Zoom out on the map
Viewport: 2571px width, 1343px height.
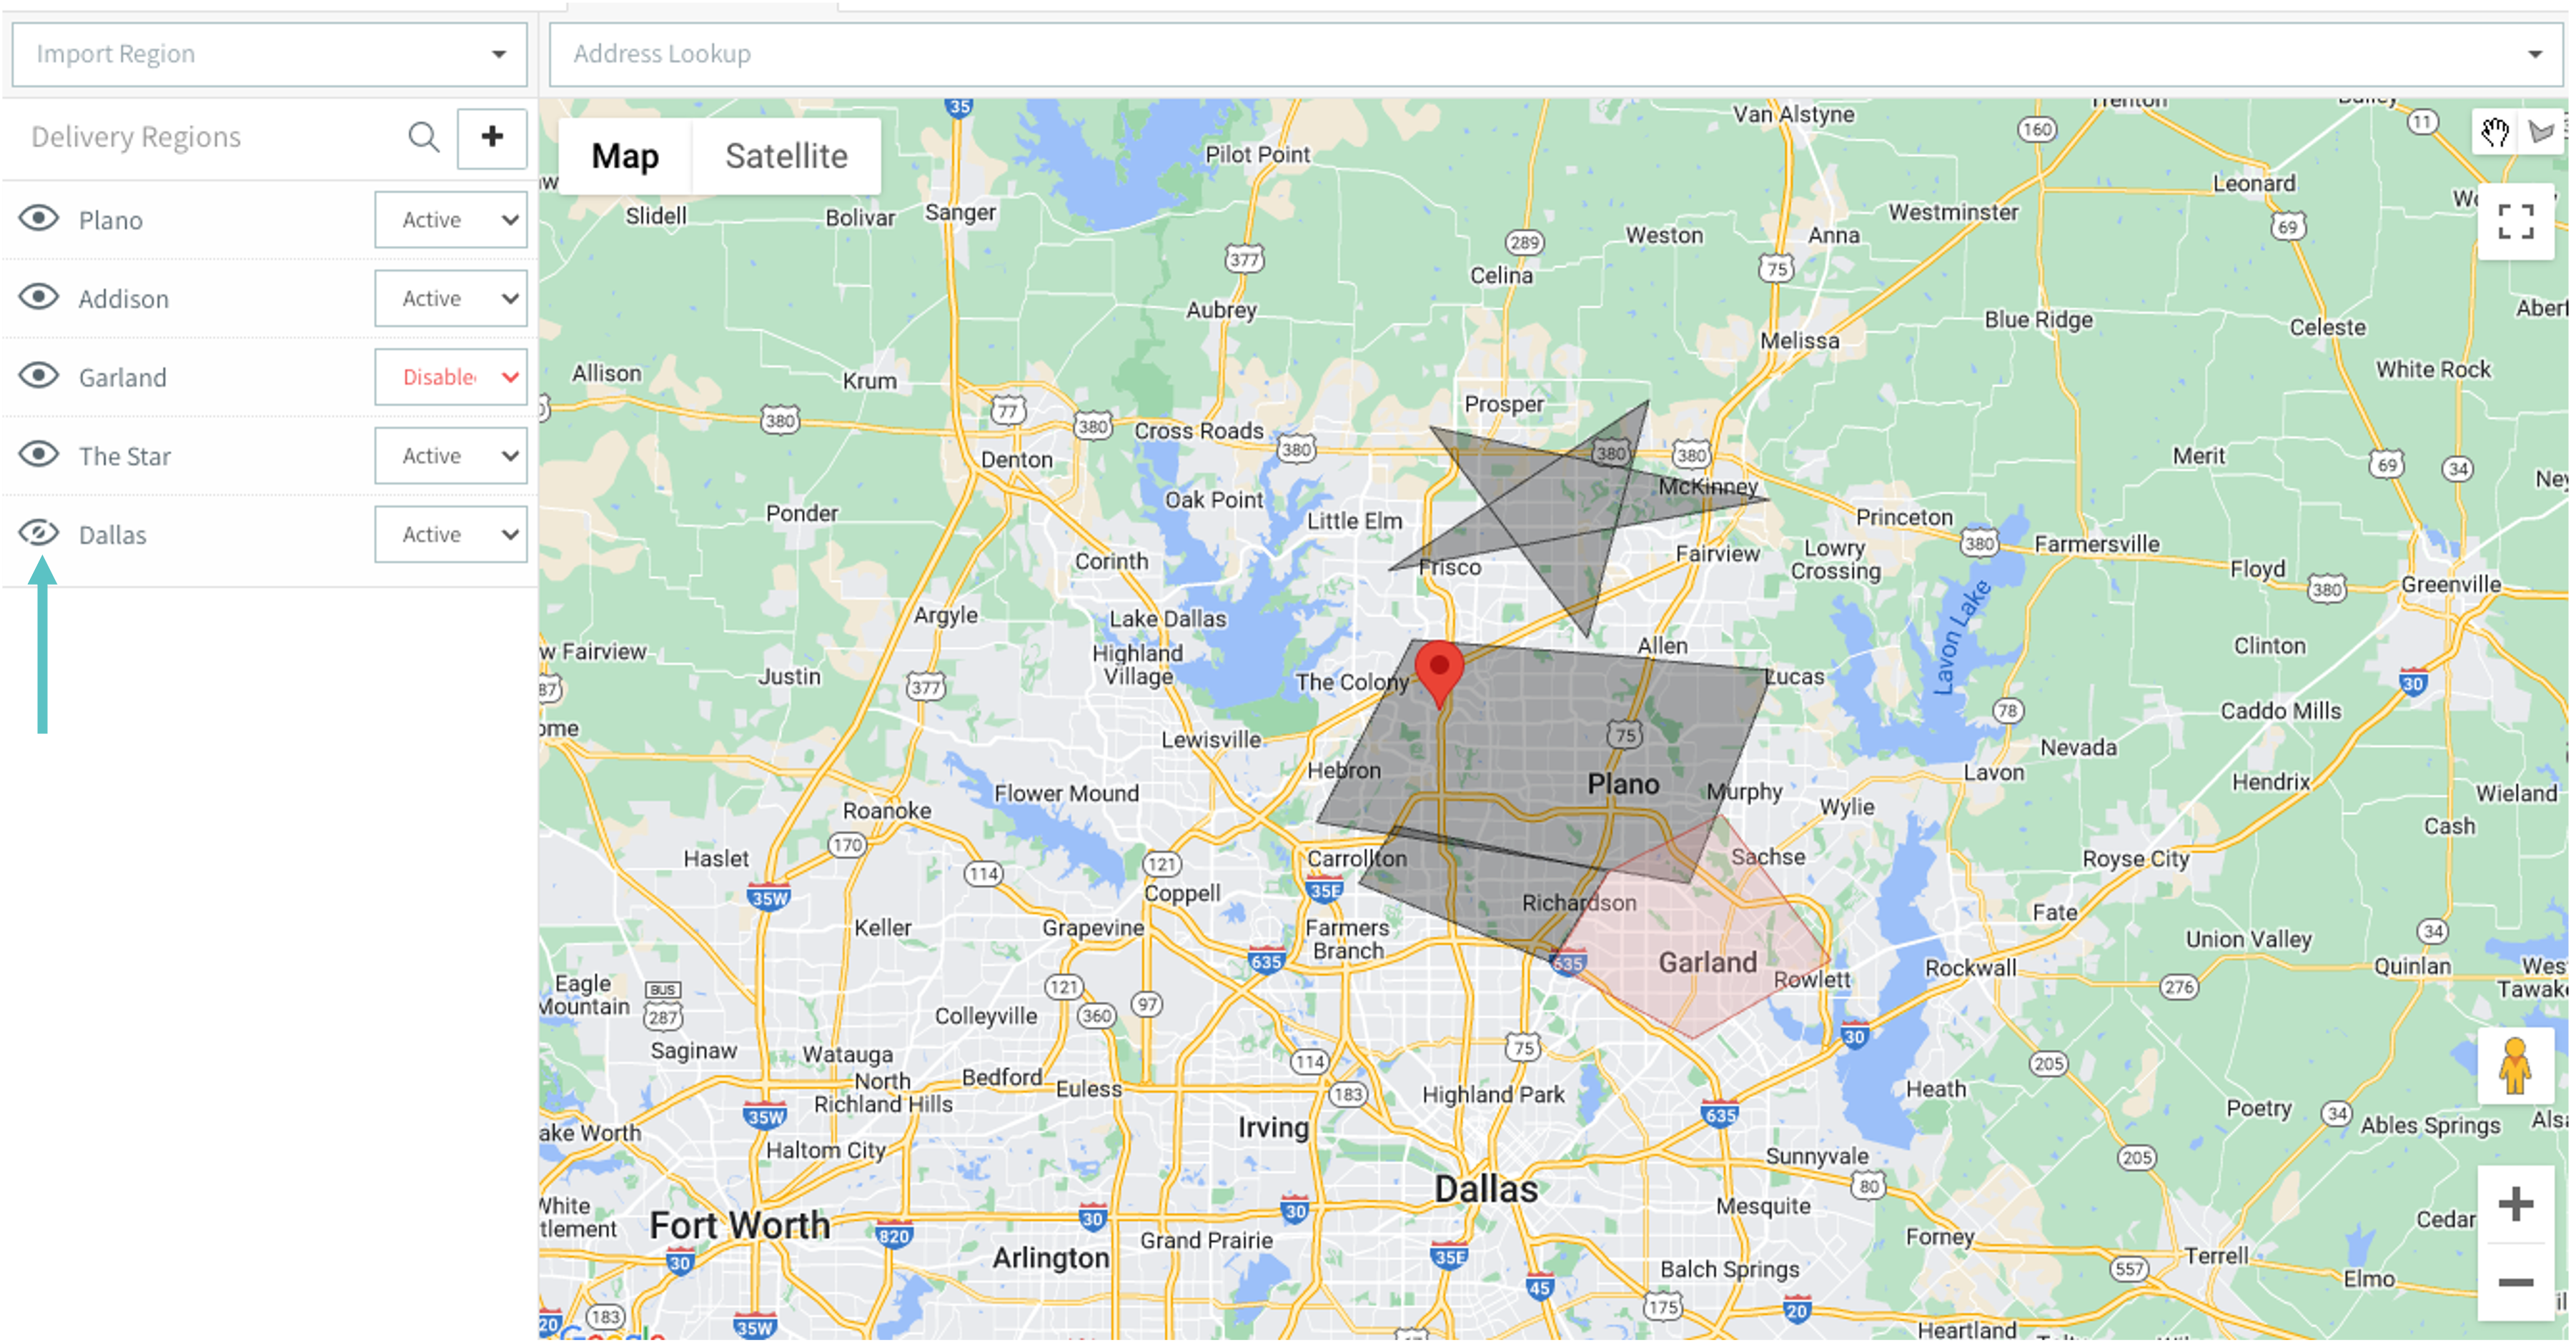(2515, 1282)
